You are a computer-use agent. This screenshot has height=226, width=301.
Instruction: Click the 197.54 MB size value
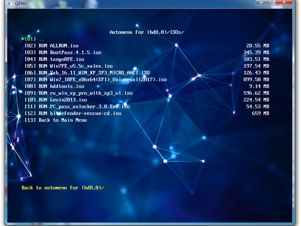click(x=256, y=66)
